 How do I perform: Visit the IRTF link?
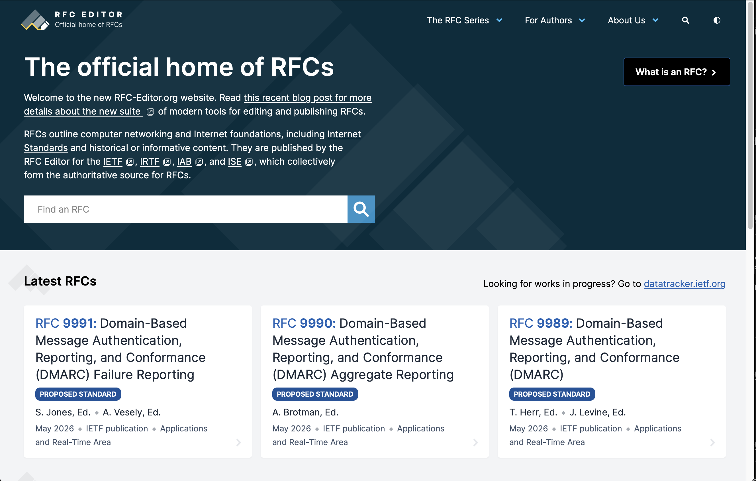(150, 161)
